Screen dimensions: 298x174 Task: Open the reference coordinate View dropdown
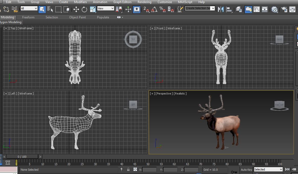pyautogui.click(x=105, y=8)
